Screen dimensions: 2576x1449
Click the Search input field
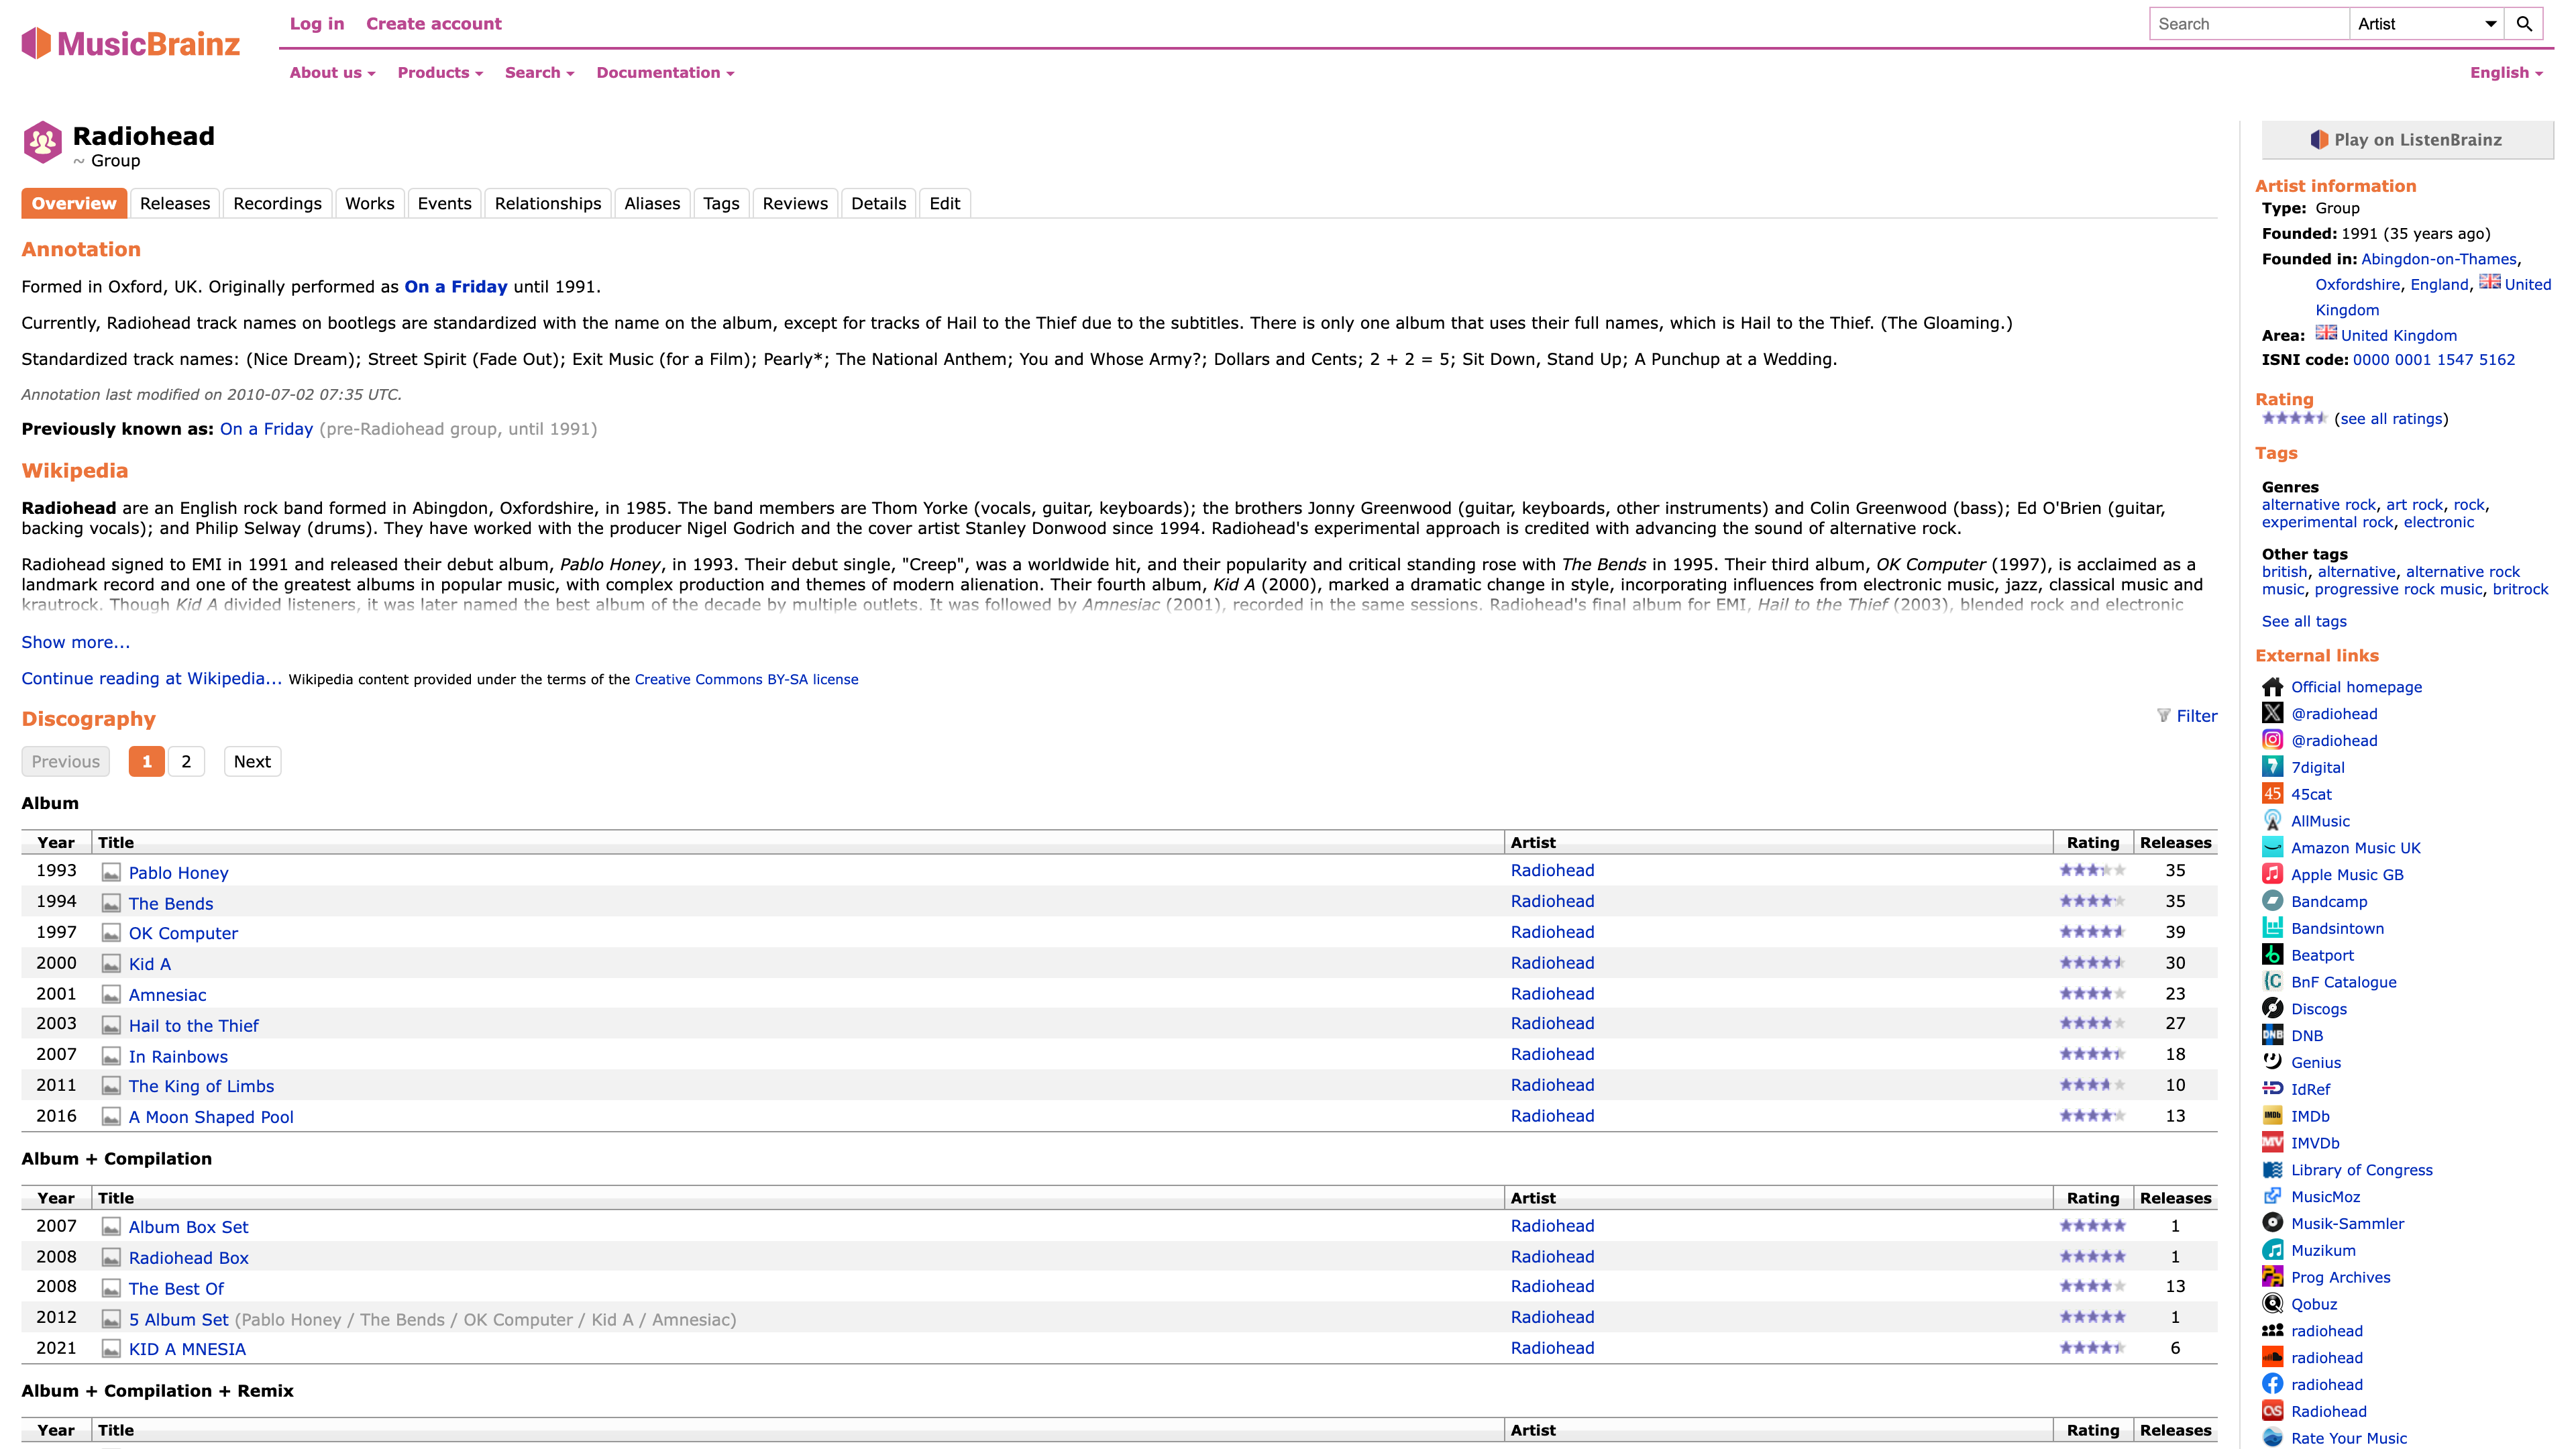click(2250, 24)
